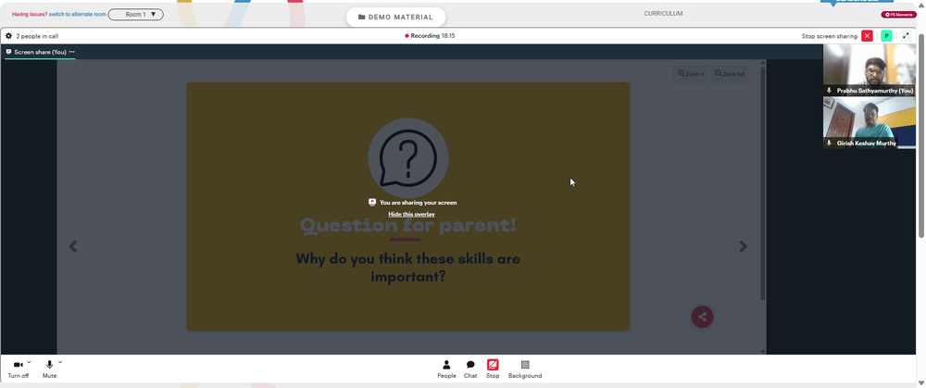The image size is (926, 388).
Task: Go to the next slide arrow
Action: click(743, 246)
